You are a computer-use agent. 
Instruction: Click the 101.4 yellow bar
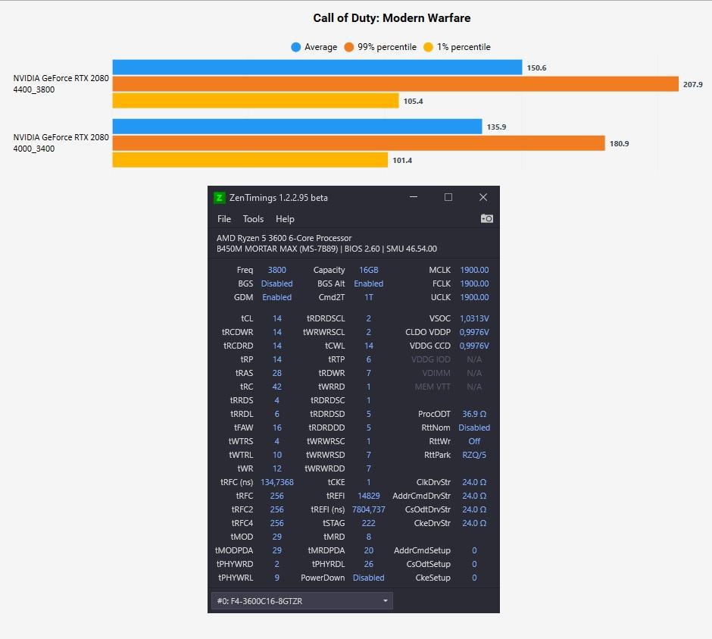[x=250, y=159]
